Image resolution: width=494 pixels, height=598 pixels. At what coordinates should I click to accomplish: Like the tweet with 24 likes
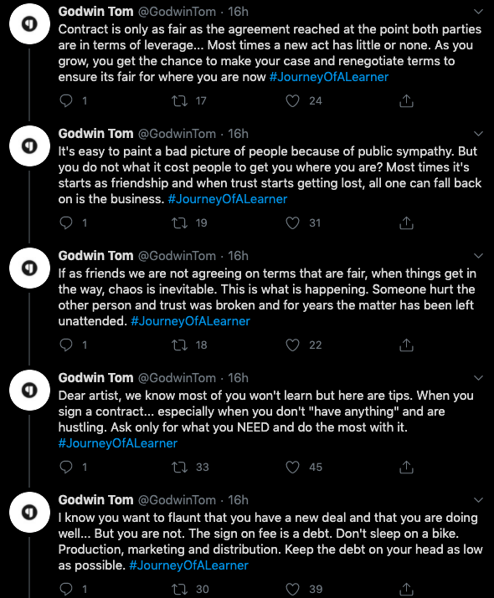[x=292, y=100]
